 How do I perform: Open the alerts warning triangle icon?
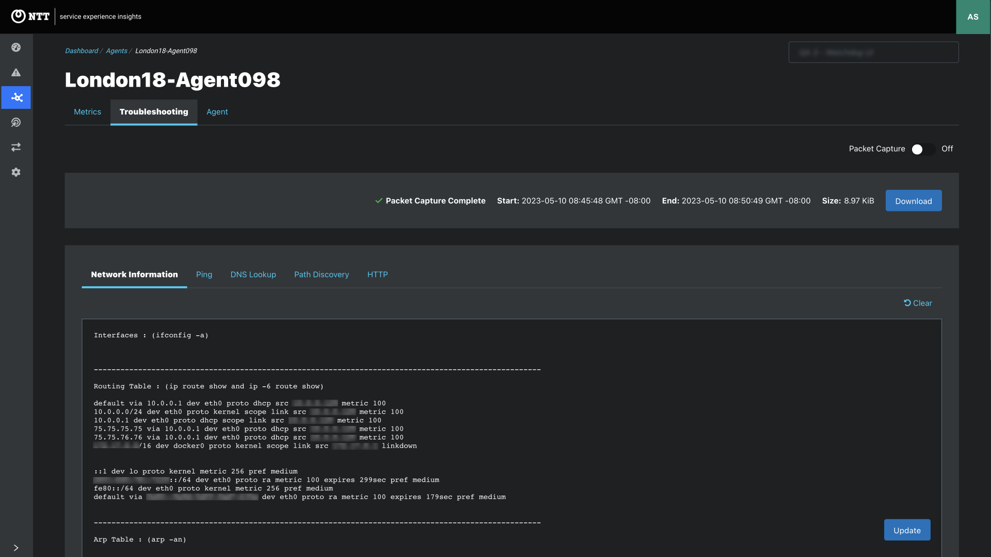(x=16, y=72)
